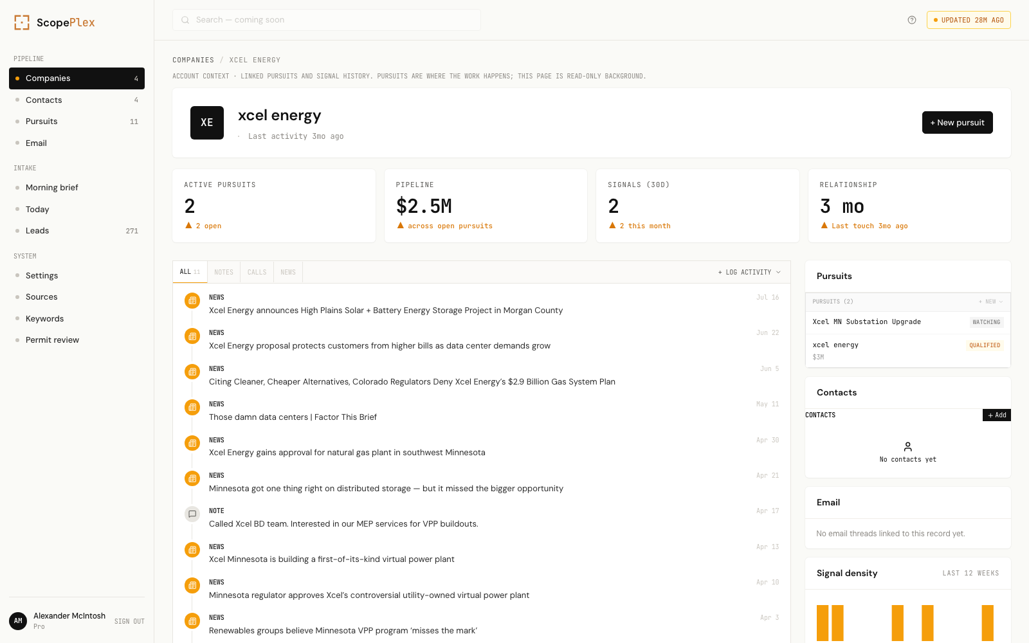Open Settings in the sidebar
The image size is (1029, 643).
coord(77,276)
